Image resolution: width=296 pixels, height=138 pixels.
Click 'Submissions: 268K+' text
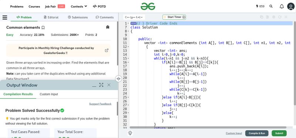65,35
